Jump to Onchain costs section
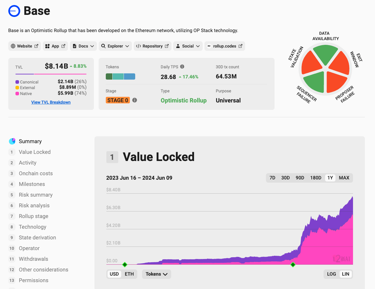Screen dimensions: 375x289 [36, 173]
